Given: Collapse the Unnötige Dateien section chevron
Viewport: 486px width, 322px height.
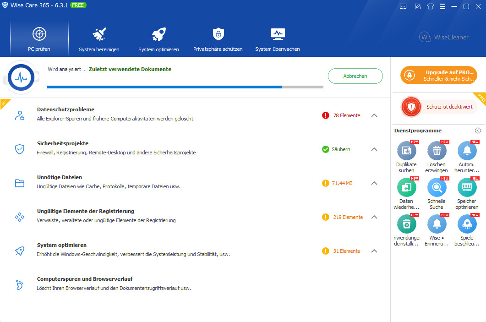Looking at the screenshot, I should (374, 183).
